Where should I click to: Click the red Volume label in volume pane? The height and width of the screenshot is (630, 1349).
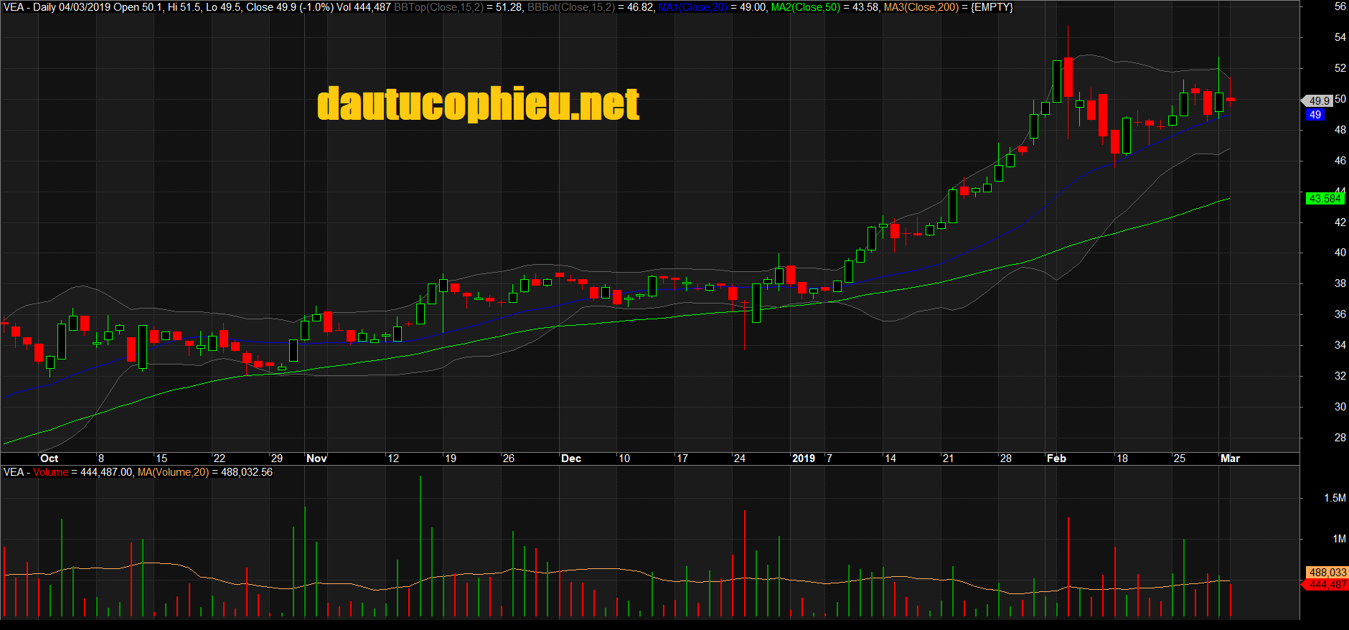tap(50, 472)
